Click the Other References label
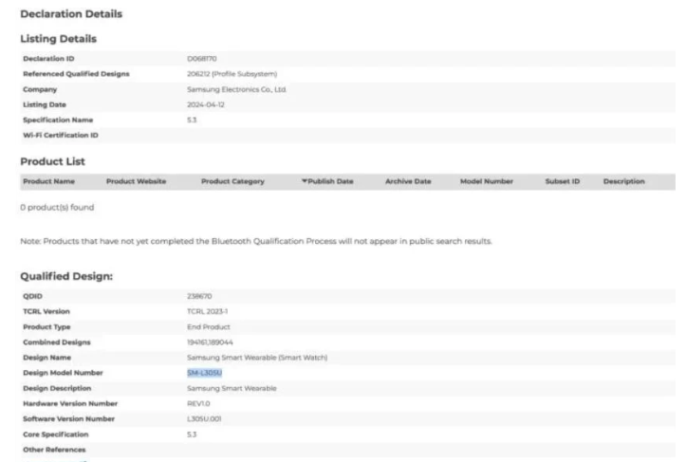The height and width of the screenshot is (462, 686). click(x=54, y=450)
